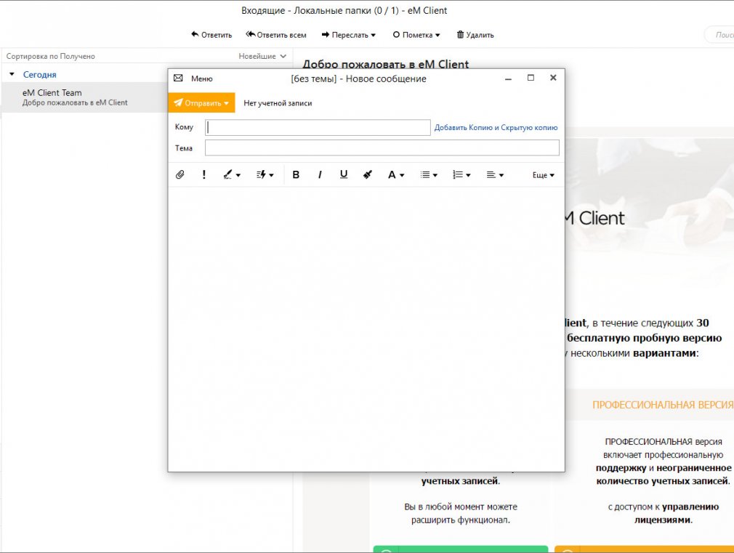Focus the Тема subject field
Screen dimensions: 734x553
coord(382,148)
